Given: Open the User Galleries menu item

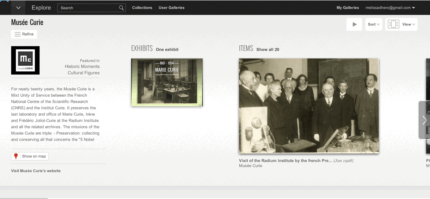Looking at the screenshot, I should (x=171, y=8).
